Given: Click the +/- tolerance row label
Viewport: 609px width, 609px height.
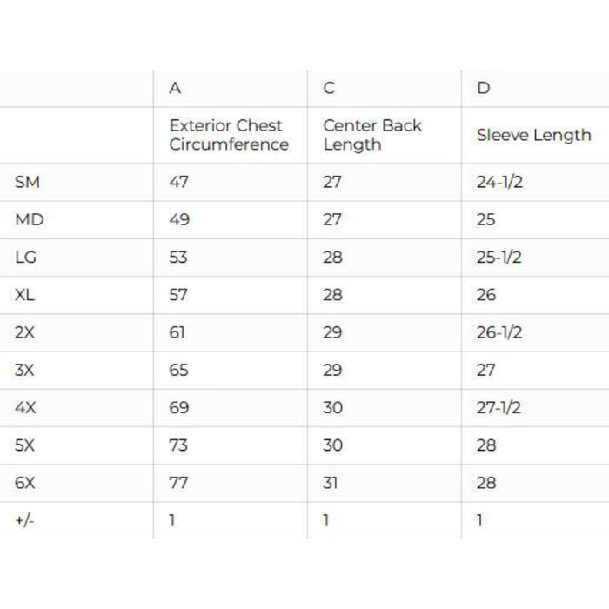Looking at the screenshot, I should 23,520.
